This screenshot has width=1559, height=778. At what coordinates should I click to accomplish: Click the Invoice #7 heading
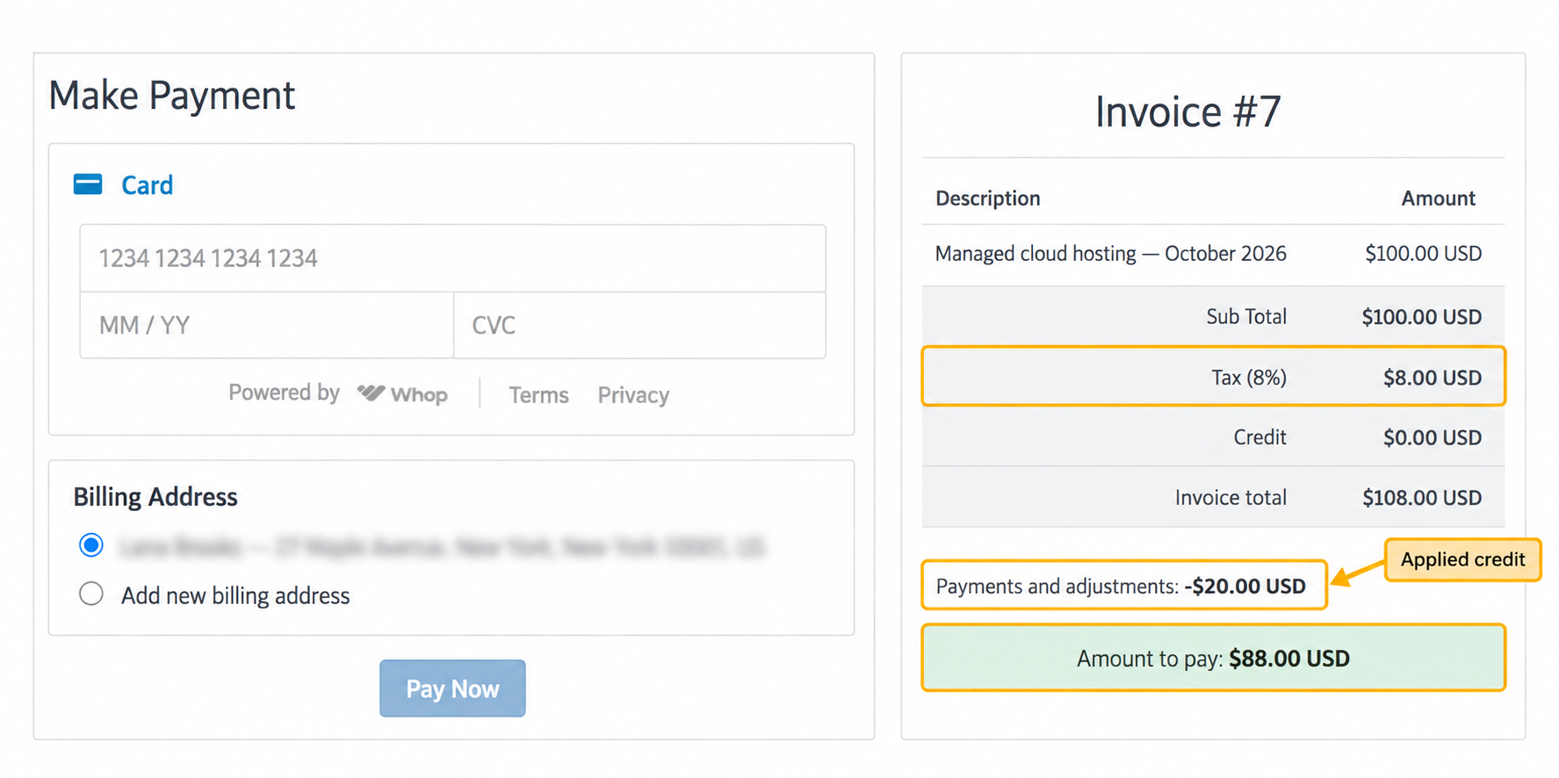1187,112
